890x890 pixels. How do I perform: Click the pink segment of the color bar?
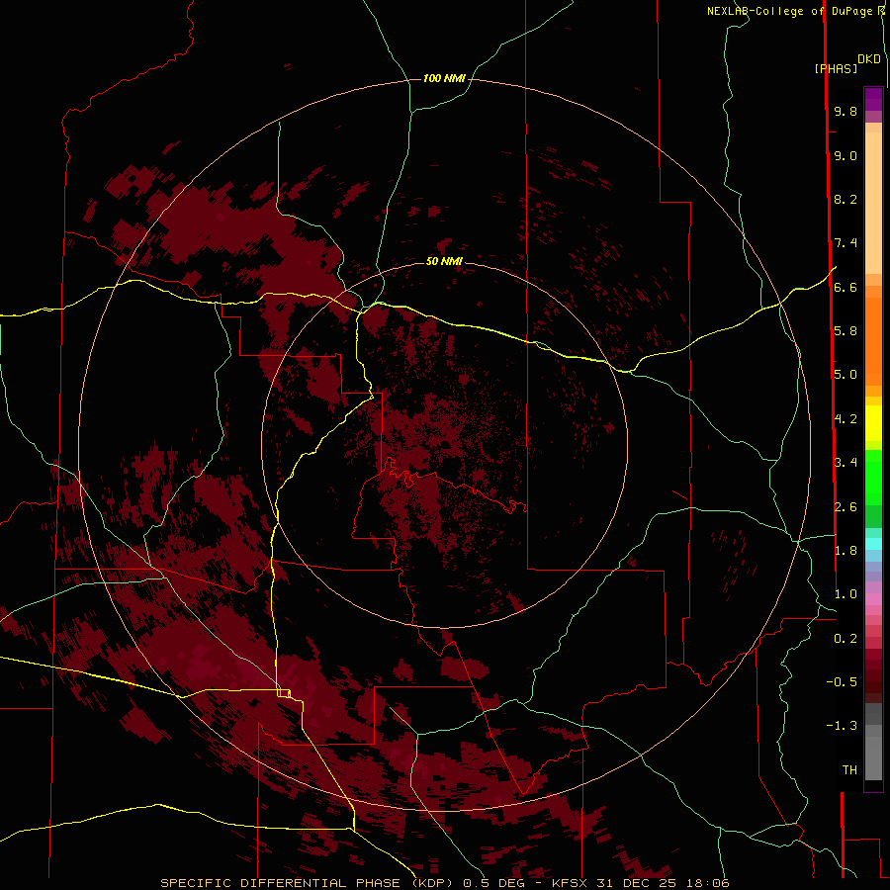coord(873,599)
